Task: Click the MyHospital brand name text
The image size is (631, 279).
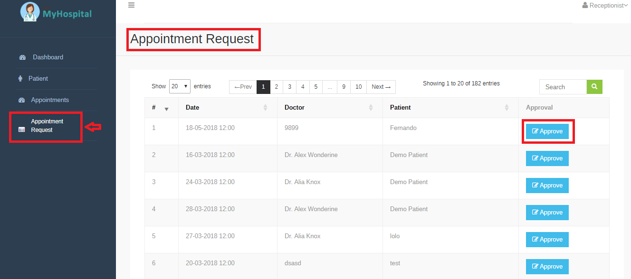Action: pyautogui.click(x=67, y=14)
